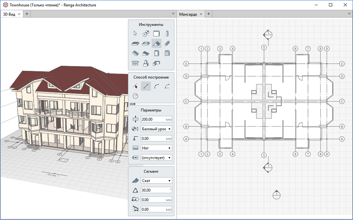Pick the Stairs tool icon
The height and width of the screenshot is (220, 353).
135,53
